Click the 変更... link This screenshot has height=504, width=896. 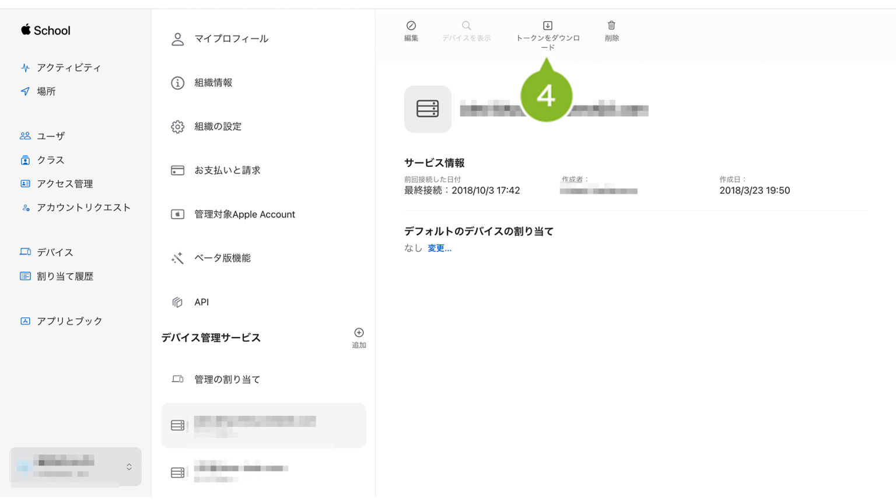pyautogui.click(x=439, y=249)
